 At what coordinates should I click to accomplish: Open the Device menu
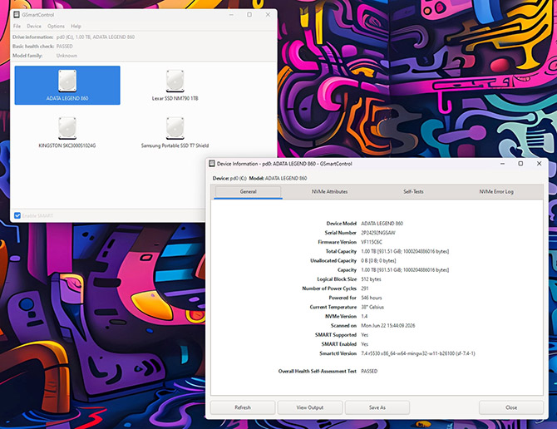pyautogui.click(x=34, y=27)
